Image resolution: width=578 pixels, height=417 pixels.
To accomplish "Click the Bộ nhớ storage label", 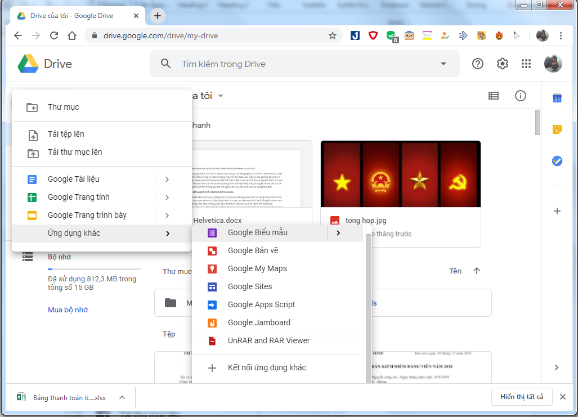I will (59, 257).
